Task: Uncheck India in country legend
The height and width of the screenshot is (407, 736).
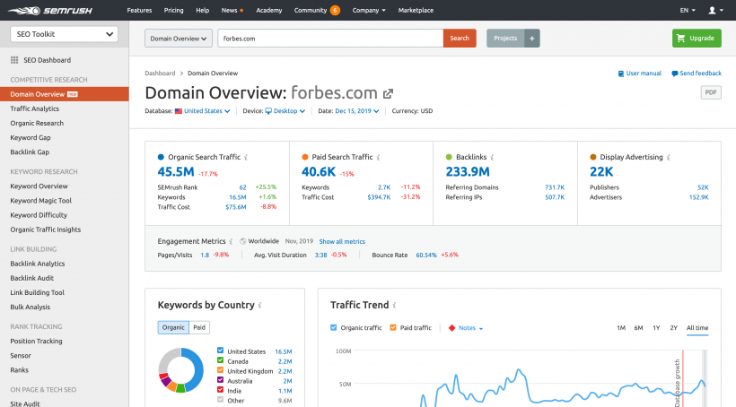Action: (x=220, y=390)
